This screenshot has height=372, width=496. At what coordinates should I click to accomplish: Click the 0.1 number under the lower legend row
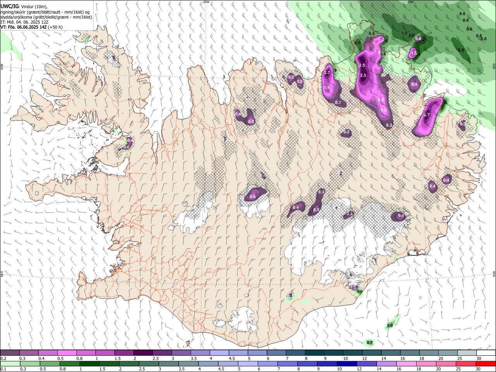click(3, 369)
